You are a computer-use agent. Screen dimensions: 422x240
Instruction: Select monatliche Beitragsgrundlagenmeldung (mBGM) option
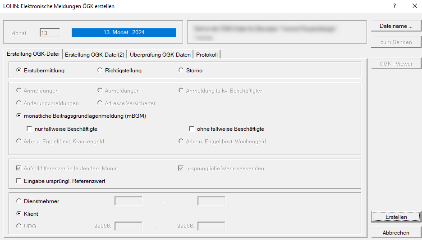point(19,116)
